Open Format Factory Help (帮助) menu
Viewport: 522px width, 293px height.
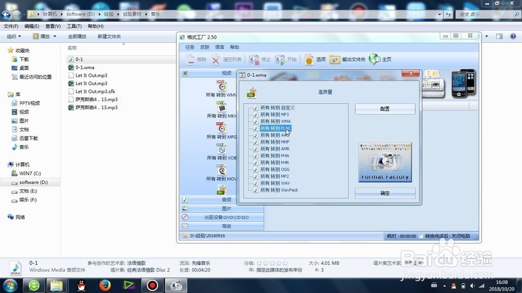click(234, 47)
